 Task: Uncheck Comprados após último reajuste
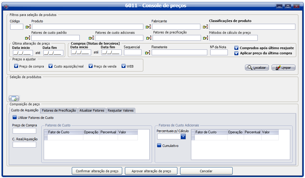tap(237, 48)
